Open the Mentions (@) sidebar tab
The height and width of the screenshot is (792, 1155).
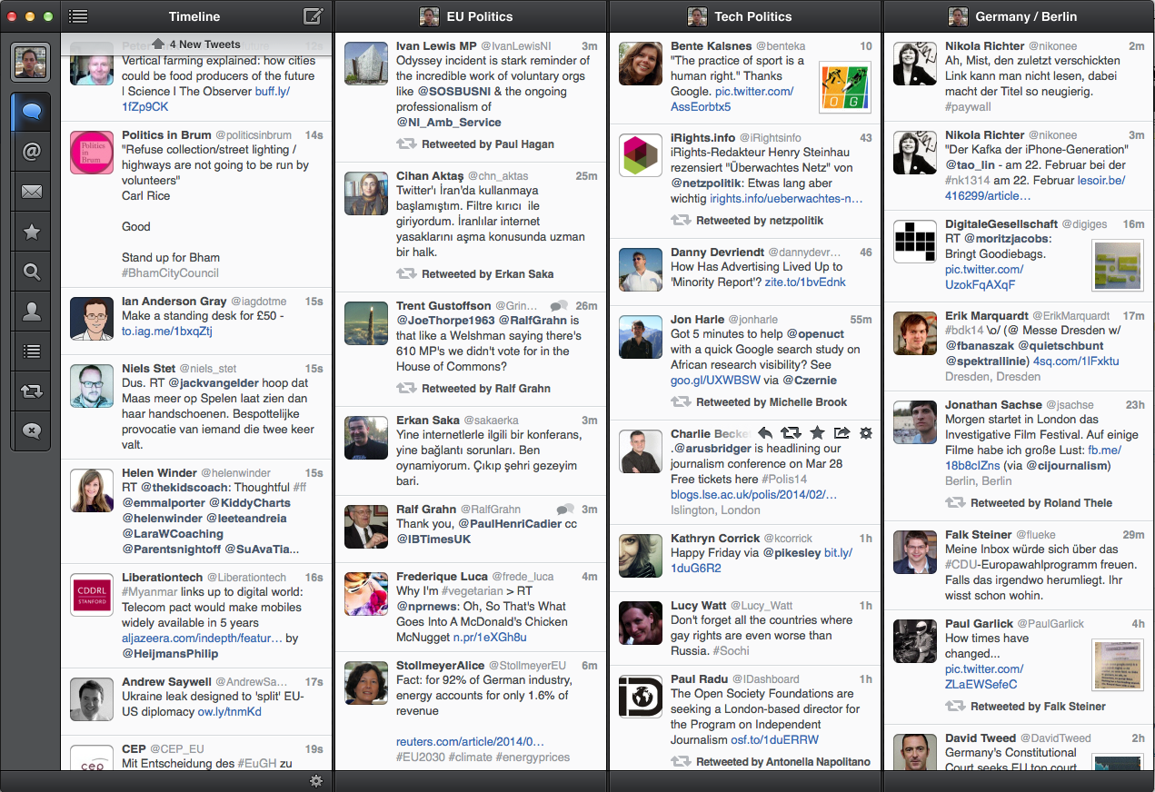point(32,153)
